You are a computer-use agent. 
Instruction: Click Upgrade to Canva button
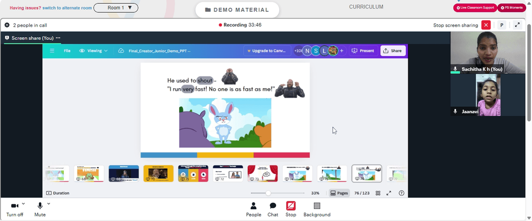coord(268,51)
